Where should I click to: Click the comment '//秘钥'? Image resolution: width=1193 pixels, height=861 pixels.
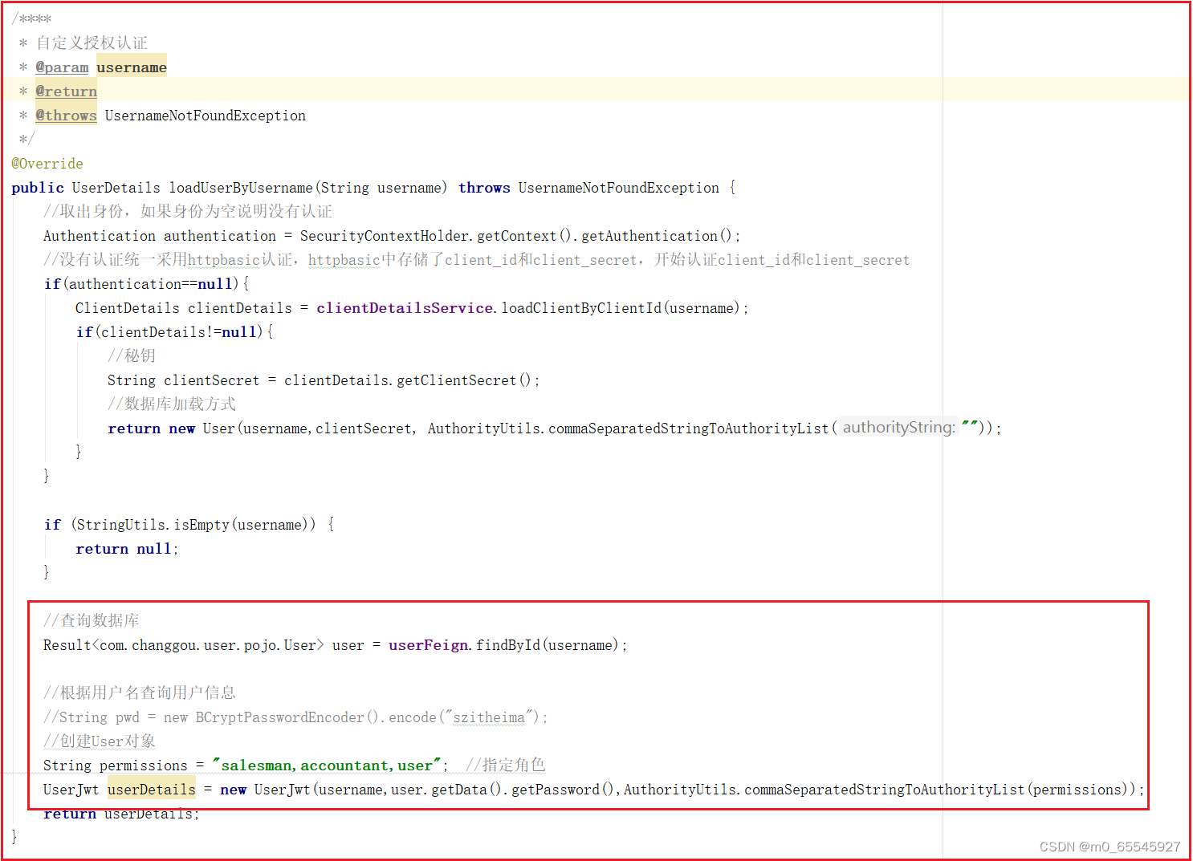132,355
